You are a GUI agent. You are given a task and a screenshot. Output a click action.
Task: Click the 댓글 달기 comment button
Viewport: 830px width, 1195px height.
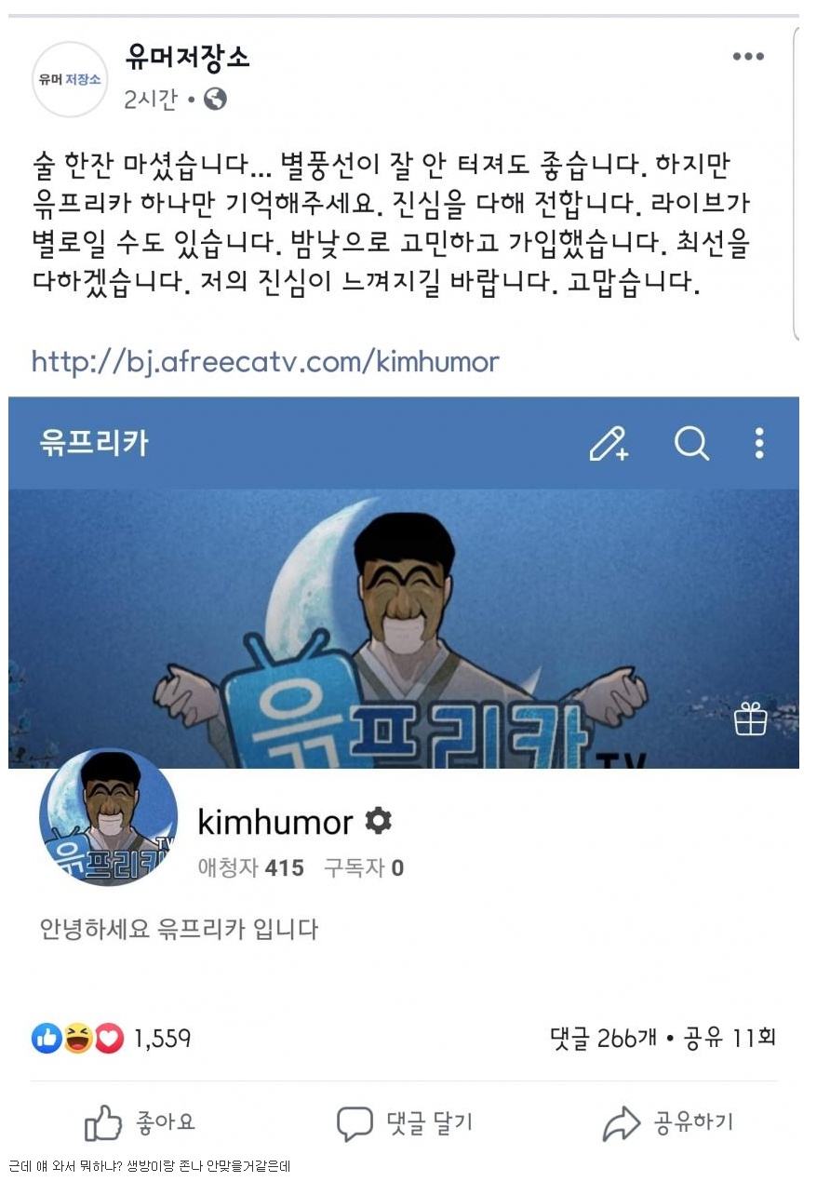pos(404,1123)
